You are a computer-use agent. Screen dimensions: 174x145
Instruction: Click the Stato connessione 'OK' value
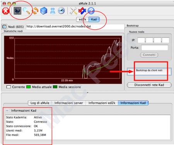tap(36, 126)
